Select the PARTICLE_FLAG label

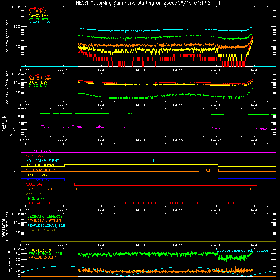coord(39,189)
